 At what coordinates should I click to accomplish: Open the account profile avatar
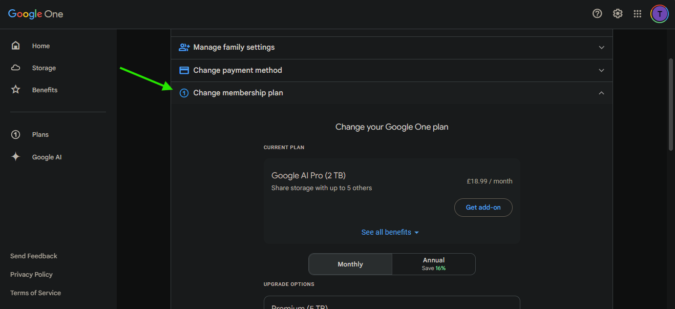[x=660, y=14]
